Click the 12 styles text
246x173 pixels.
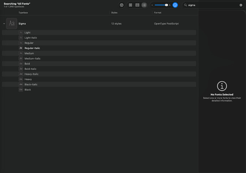point(116,24)
